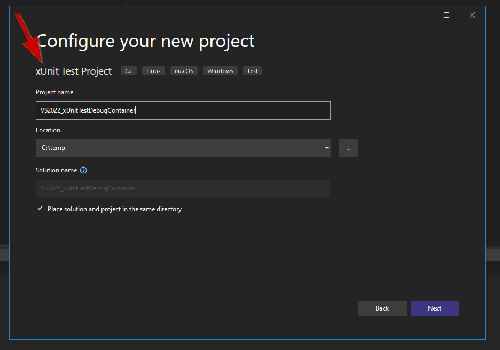Maximize the project configuration dialog
Screen dimensions: 500x350
pyautogui.click(x=447, y=15)
